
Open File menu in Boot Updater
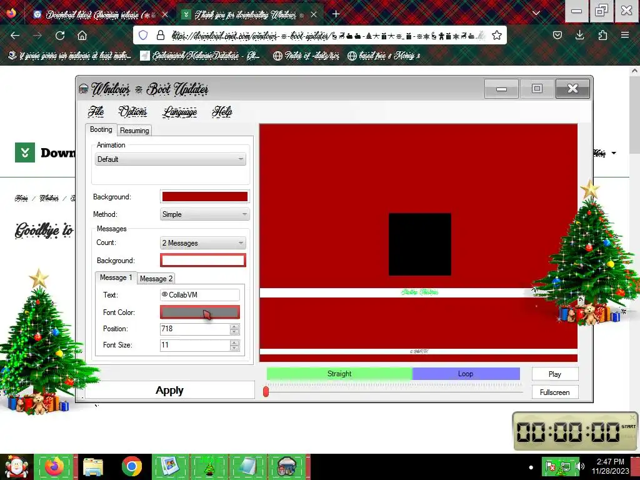96,111
